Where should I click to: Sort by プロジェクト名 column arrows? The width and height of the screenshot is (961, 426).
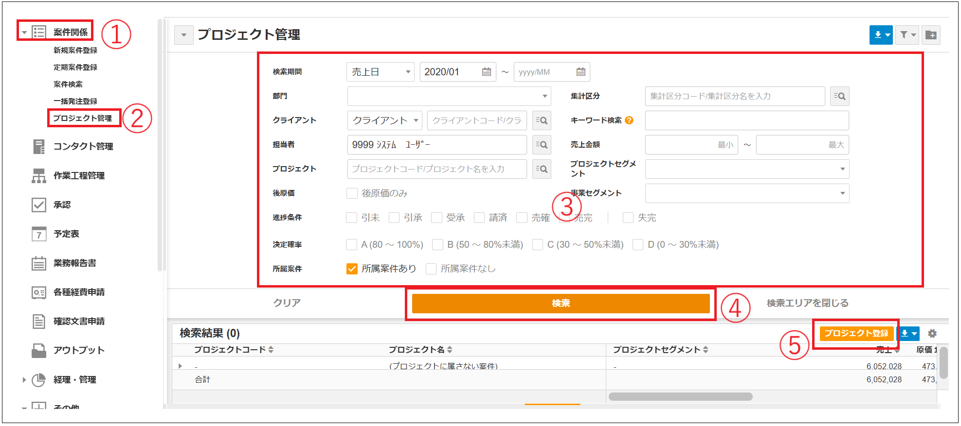coord(450,350)
